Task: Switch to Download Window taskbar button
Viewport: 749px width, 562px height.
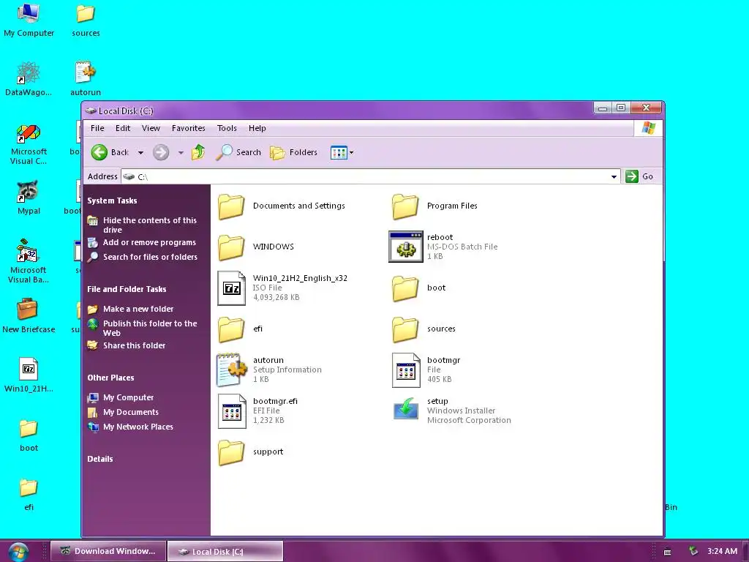Action: (108, 551)
